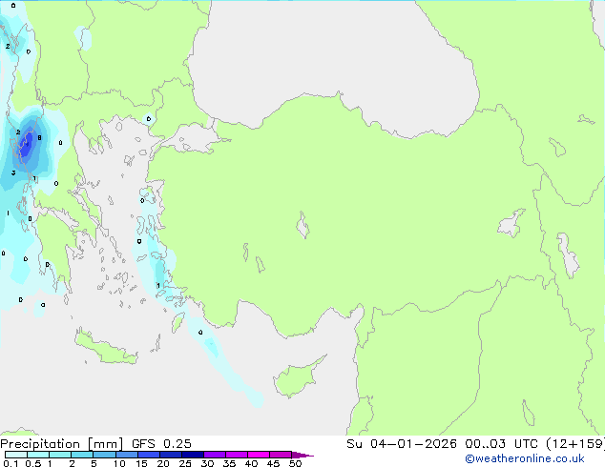Click the '8' precipitation value on the map
The image size is (605, 467).
[x=39, y=137]
